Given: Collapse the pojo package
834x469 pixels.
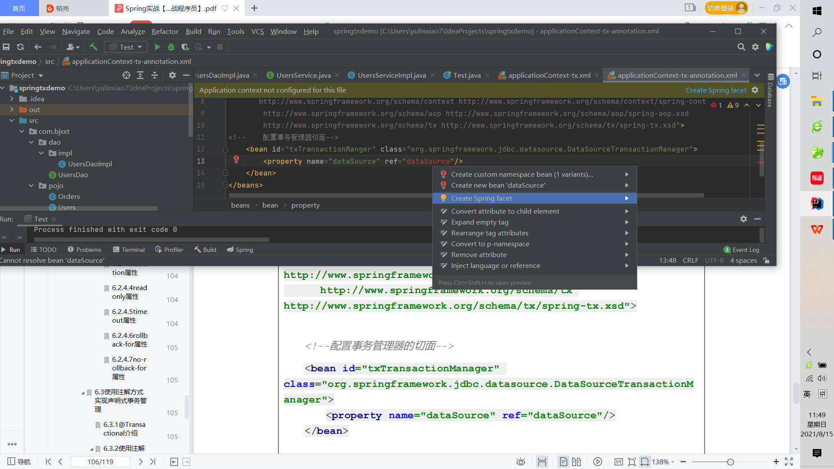Looking at the screenshot, I should (31, 185).
